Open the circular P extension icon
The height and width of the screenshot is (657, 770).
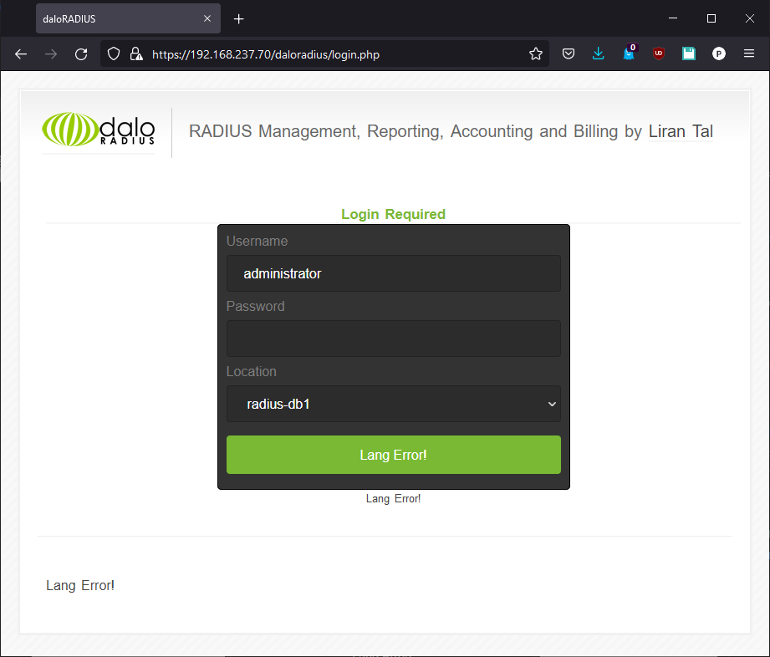(x=718, y=53)
